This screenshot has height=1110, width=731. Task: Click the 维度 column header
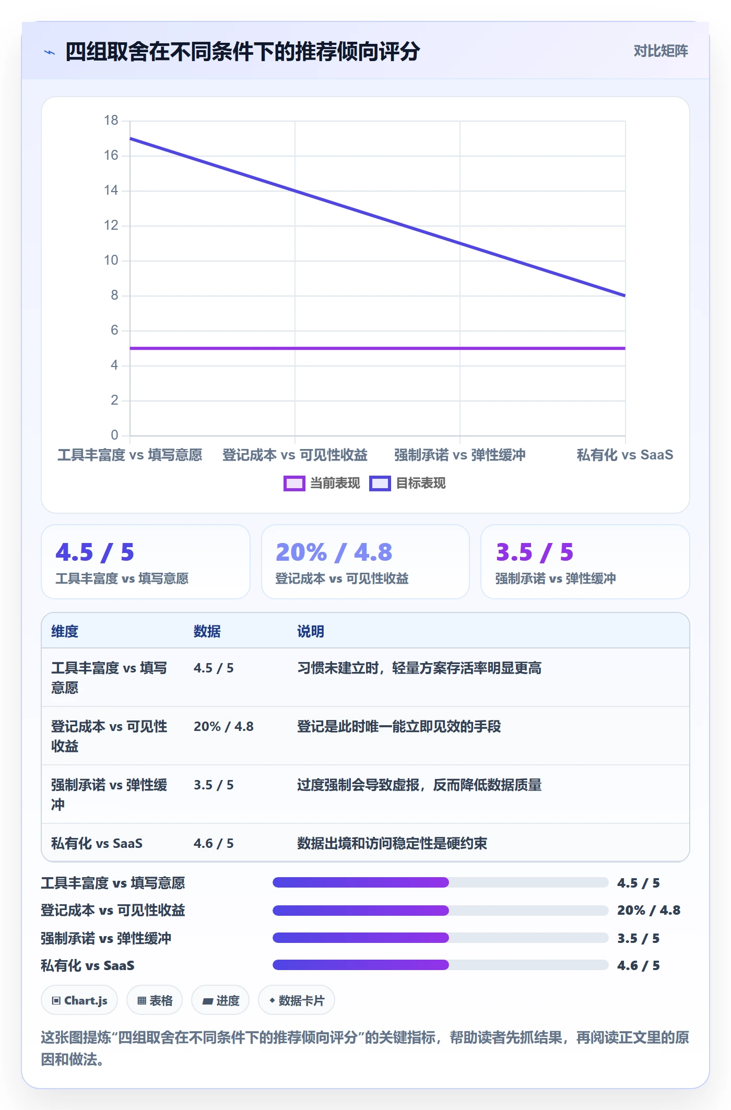(x=65, y=631)
